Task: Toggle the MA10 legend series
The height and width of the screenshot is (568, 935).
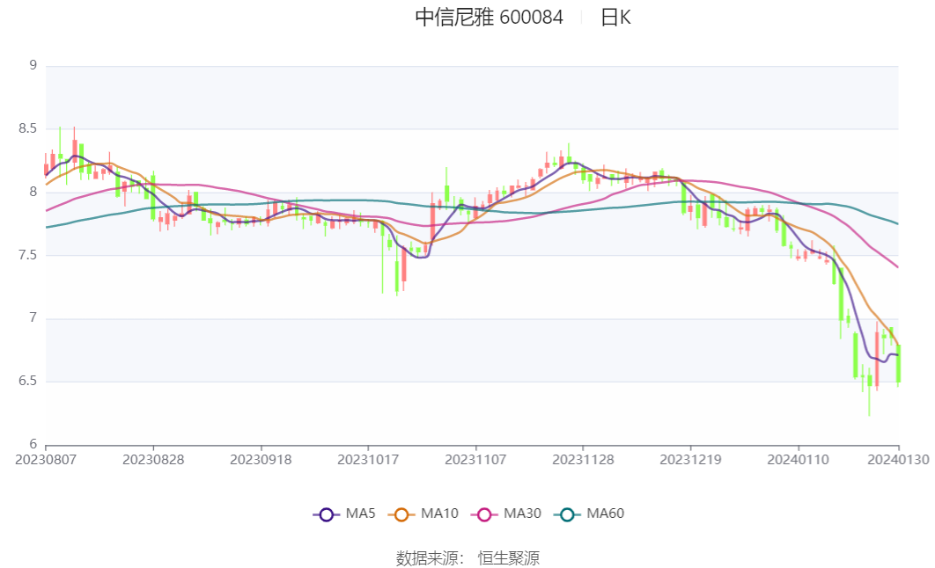Action: click(423, 513)
